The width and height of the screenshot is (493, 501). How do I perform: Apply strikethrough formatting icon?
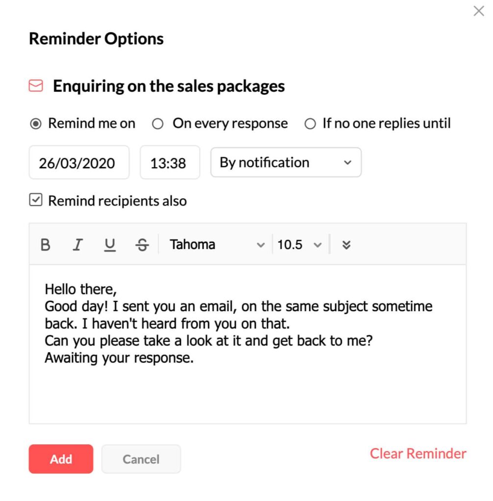[142, 245]
